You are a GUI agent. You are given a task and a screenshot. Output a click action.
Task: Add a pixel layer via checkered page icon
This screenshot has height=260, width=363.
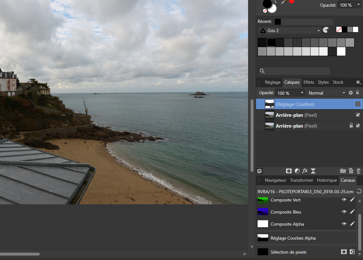pos(351,171)
